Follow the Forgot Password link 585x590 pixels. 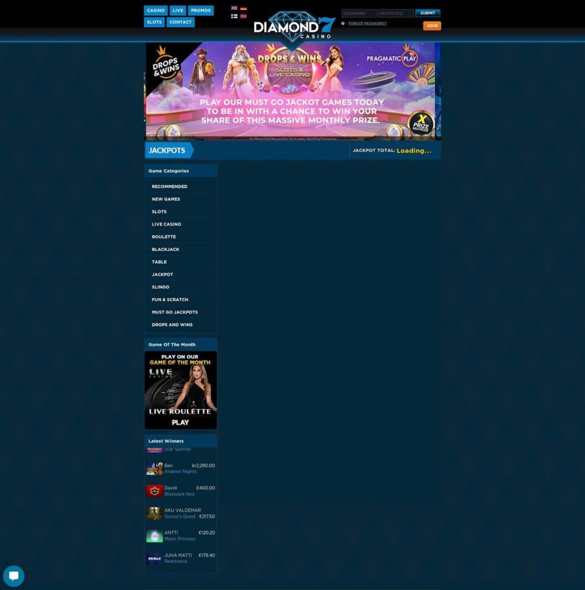367,23
